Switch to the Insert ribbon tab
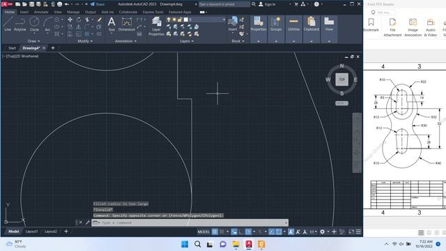 coord(24,12)
